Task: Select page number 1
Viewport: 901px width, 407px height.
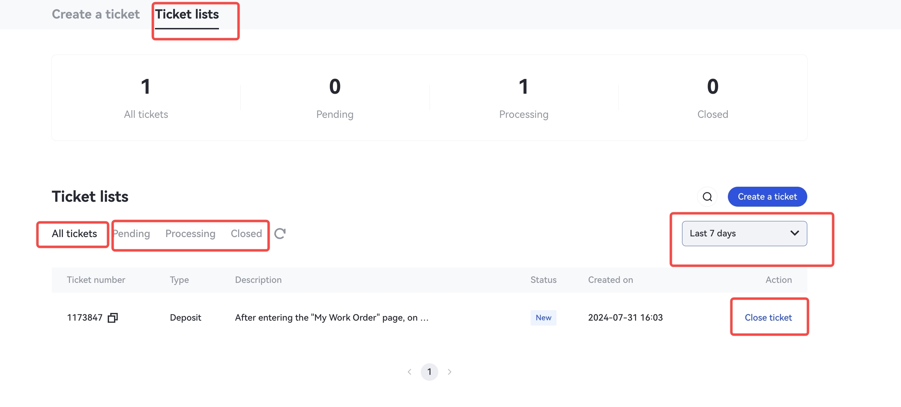Action: point(429,372)
